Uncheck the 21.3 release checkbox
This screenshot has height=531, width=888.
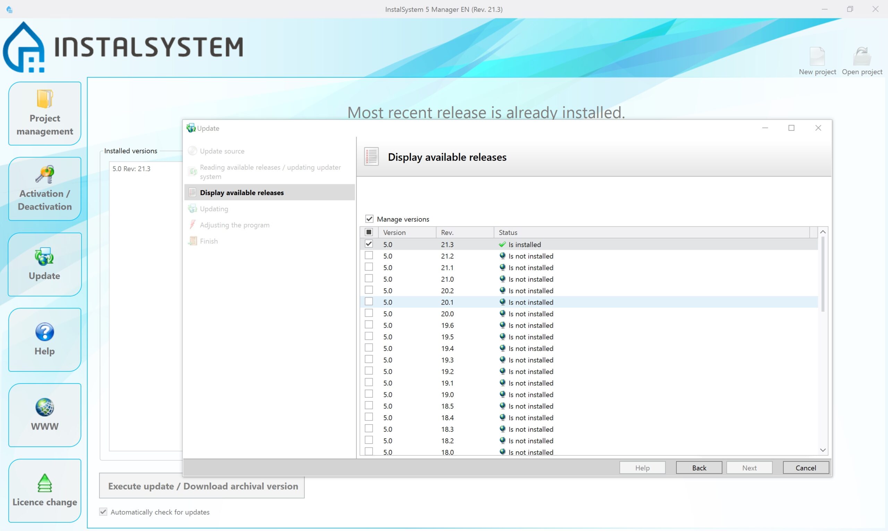(x=369, y=244)
